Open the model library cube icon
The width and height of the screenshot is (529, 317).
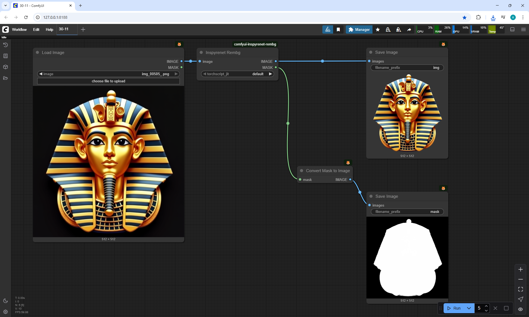pos(5,67)
